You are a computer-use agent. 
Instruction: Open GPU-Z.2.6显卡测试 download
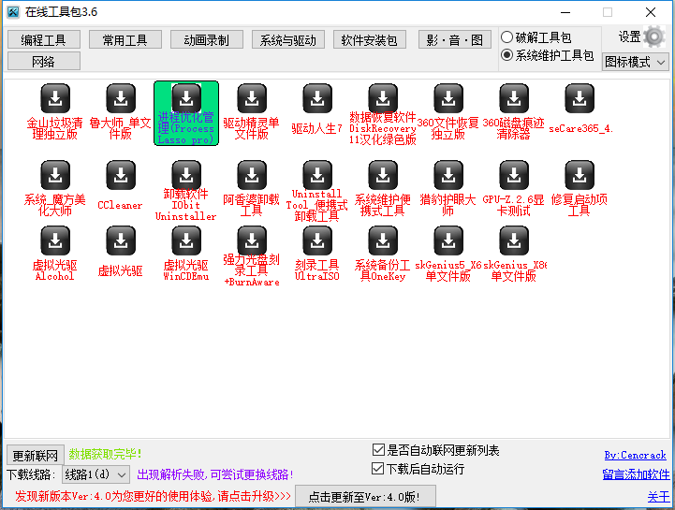point(514,175)
